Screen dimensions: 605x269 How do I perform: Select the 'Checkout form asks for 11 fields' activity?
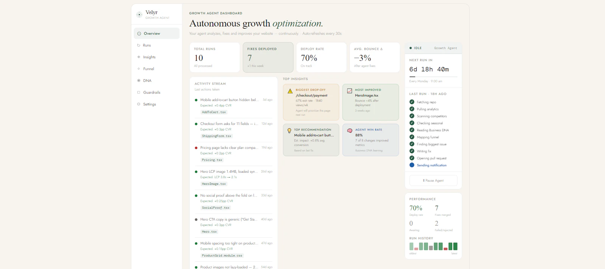(x=233, y=130)
